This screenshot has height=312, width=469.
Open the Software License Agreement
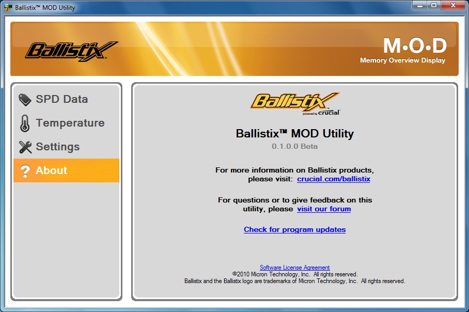294,268
